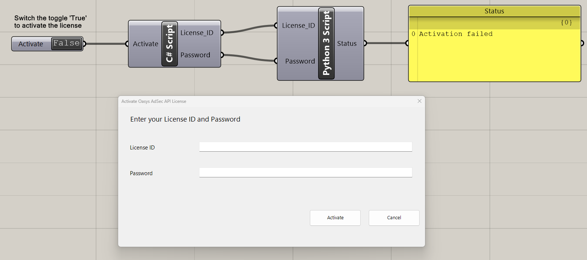
Task: Click the Activate toggle output grip
Action: point(84,44)
